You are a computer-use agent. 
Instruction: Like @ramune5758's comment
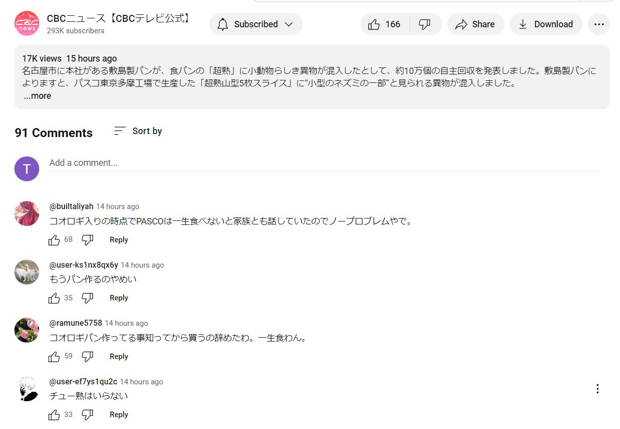(x=54, y=357)
